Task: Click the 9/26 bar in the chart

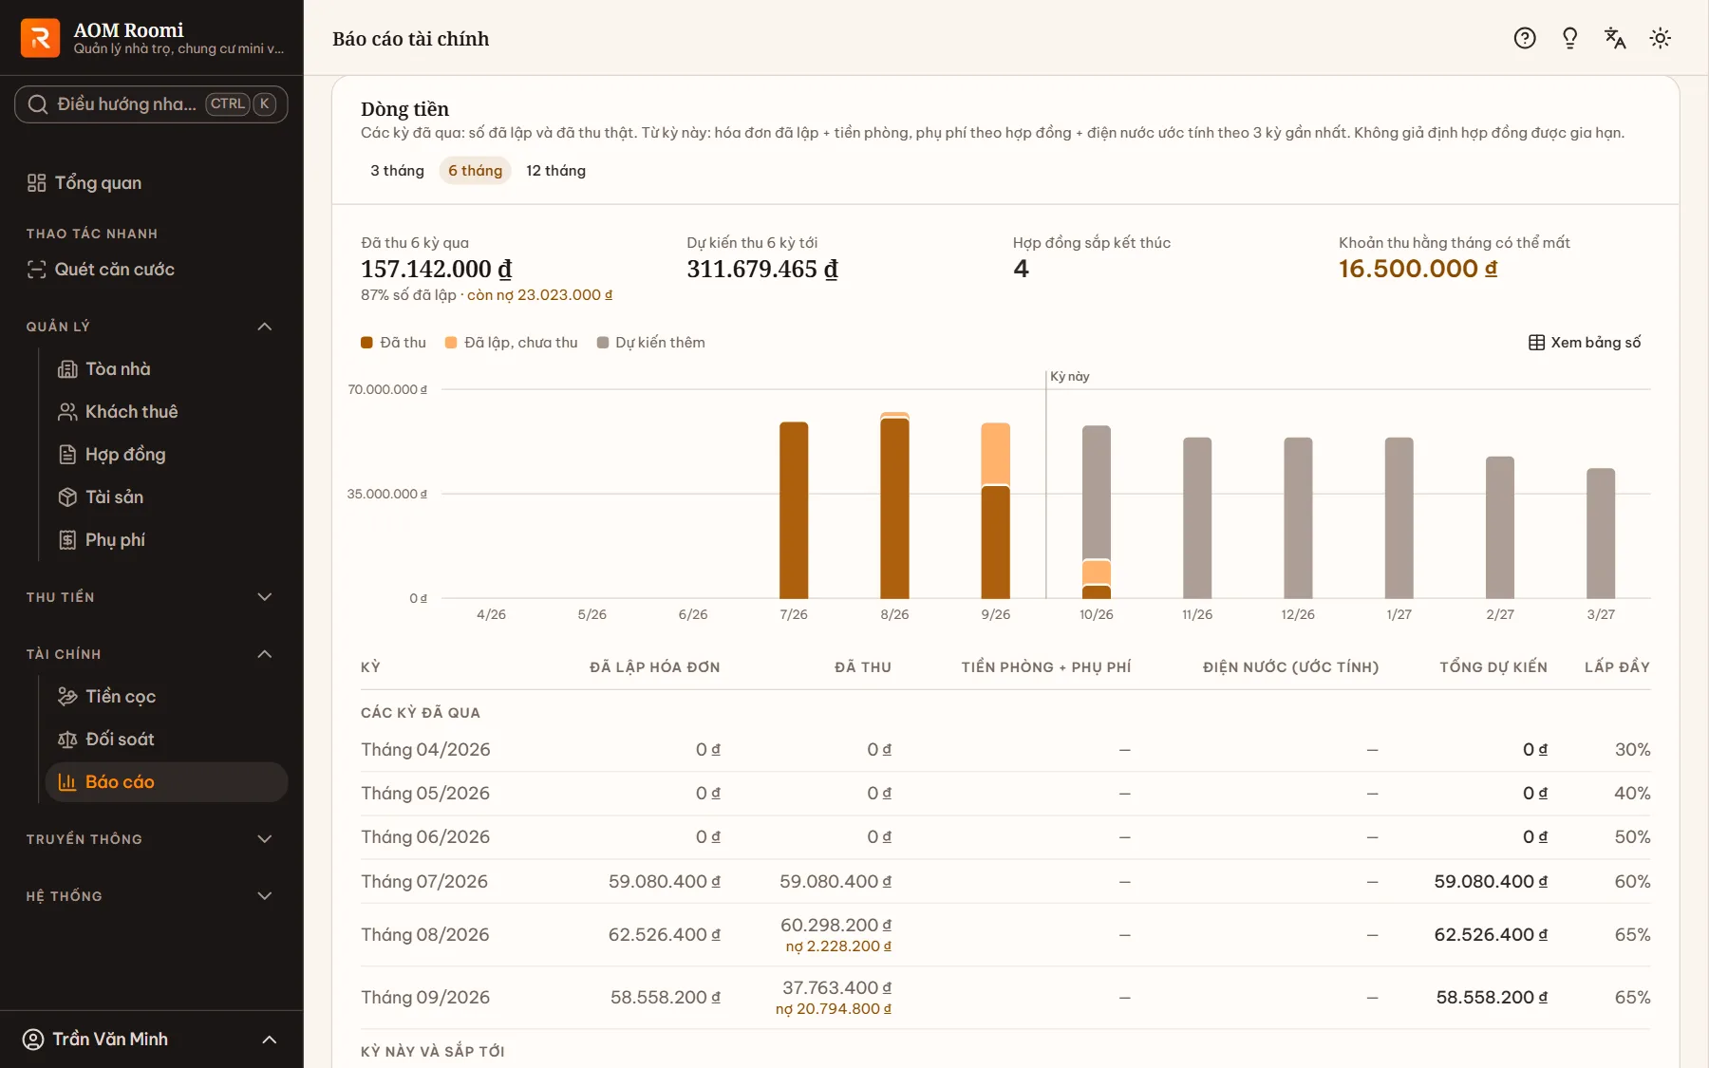Action: [x=995, y=511]
